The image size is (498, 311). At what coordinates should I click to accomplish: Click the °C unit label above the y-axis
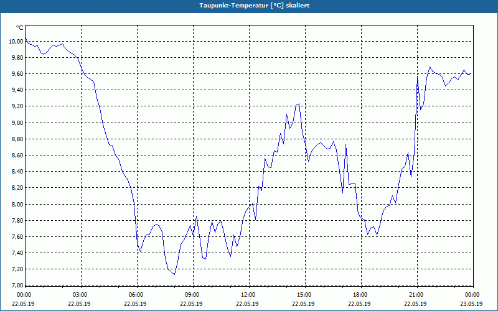(x=20, y=28)
